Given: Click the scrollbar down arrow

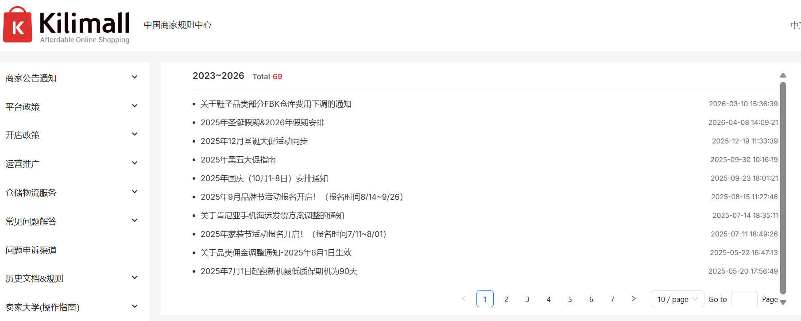Looking at the screenshot, I should [783, 302].
